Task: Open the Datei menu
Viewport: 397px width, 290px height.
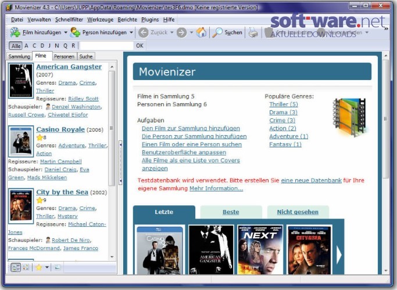Action: click(x=17, y=20)
